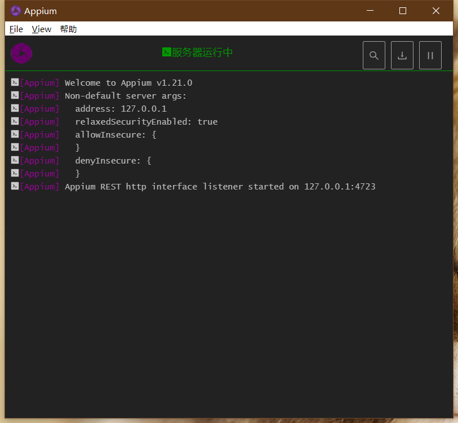Click the Appium title bar app icon

[15, 11]
